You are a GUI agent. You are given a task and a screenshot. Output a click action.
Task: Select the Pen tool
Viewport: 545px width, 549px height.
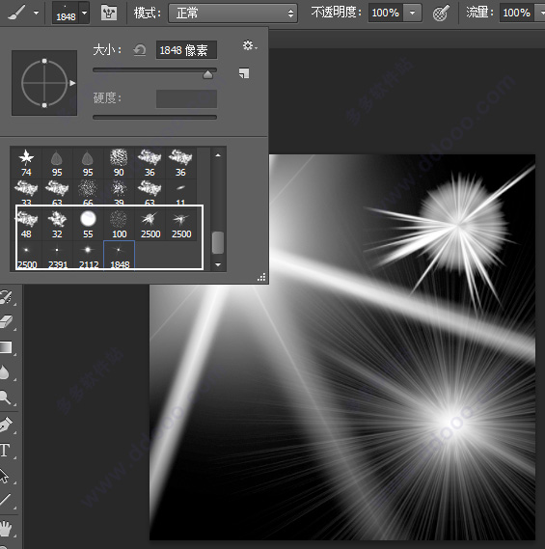click(6, 424)
